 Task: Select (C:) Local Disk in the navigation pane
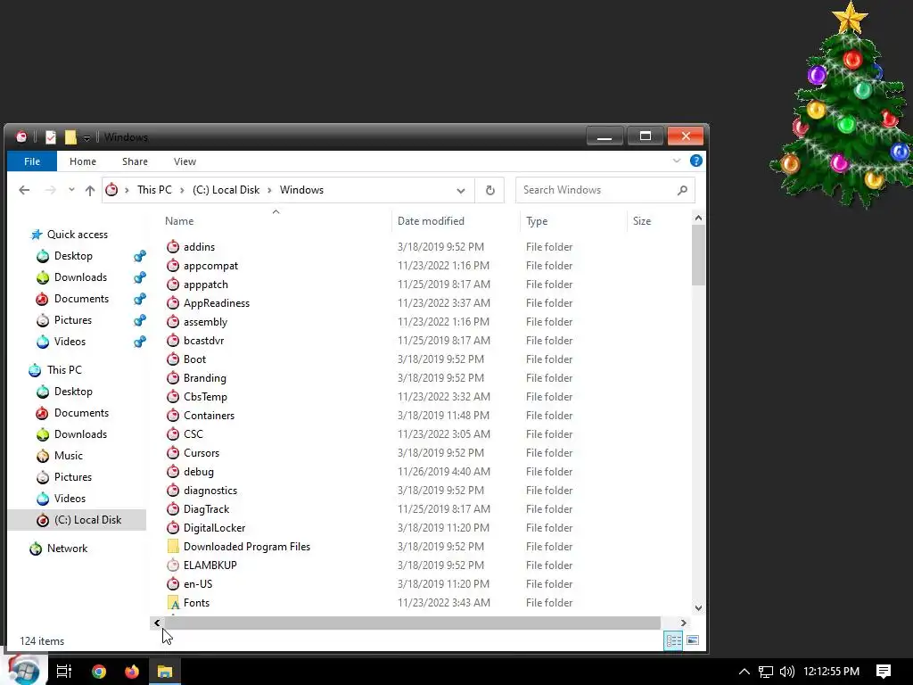[x=78, y=520]
